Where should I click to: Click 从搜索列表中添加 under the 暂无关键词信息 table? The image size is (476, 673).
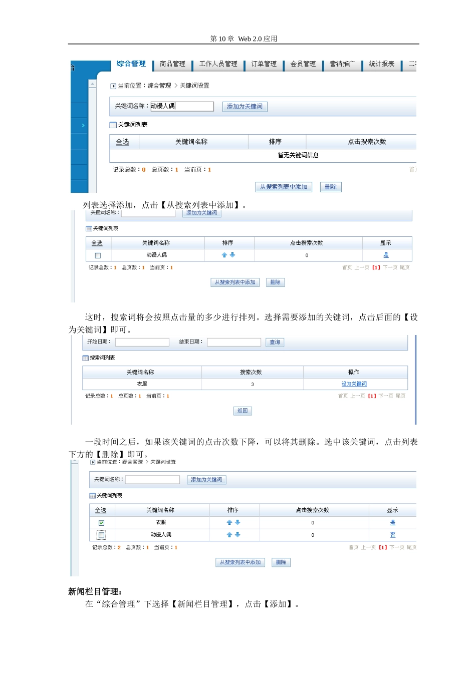[x=284, y=187]
